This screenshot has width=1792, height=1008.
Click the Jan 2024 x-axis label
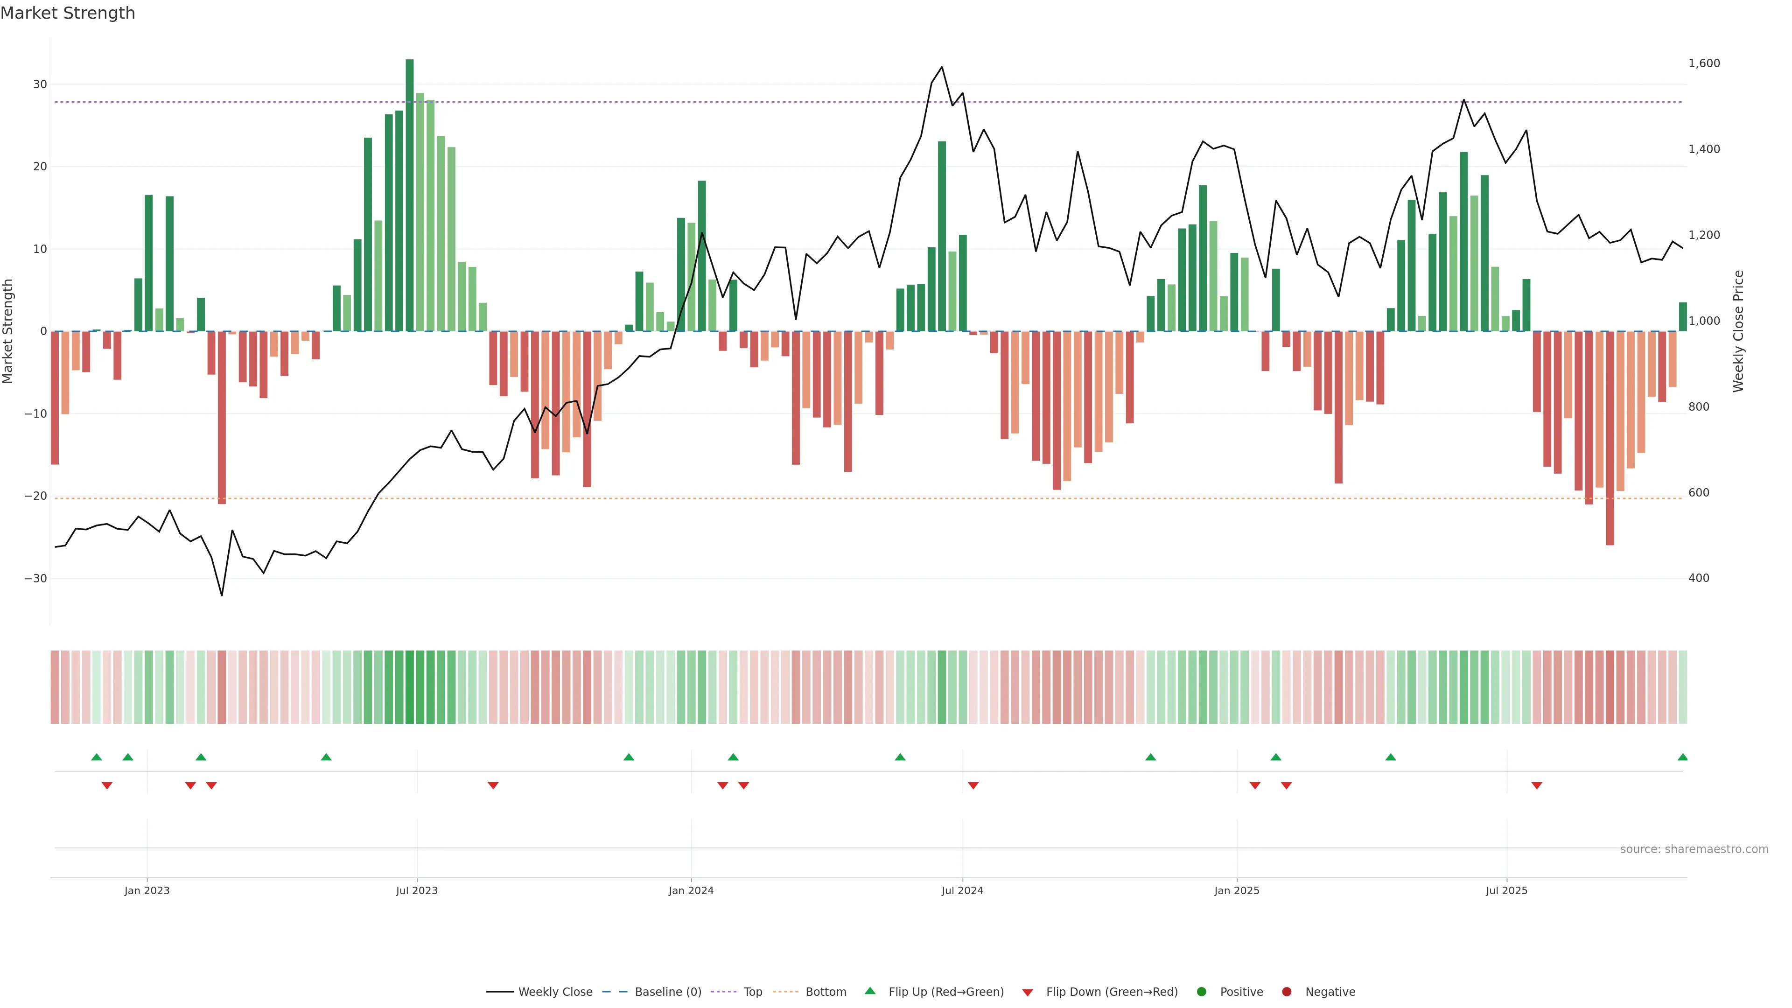(691, 890)
